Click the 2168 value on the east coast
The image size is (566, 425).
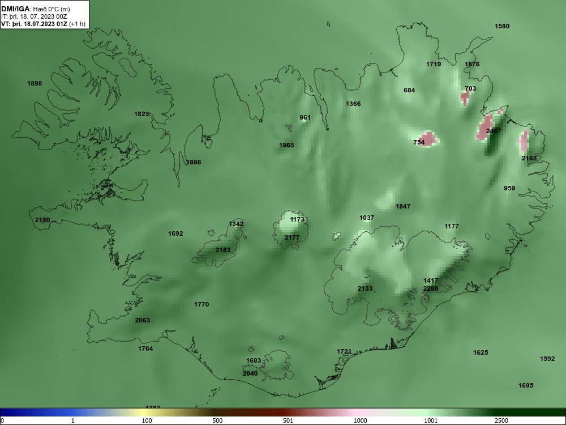pos(529,158)
